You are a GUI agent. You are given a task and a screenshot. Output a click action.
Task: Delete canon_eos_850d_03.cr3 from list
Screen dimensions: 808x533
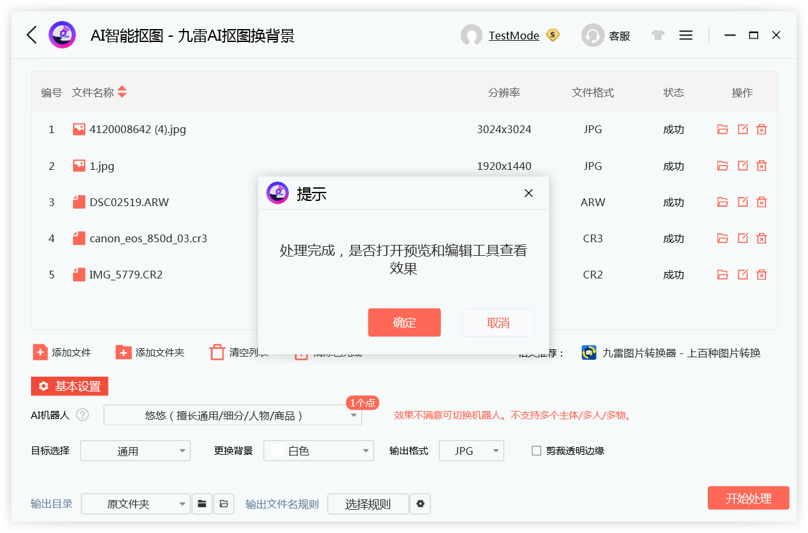pos(762,238)
